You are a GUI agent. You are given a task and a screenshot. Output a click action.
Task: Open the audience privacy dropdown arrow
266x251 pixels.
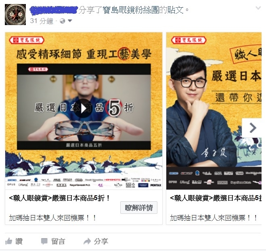pos(70,21)
